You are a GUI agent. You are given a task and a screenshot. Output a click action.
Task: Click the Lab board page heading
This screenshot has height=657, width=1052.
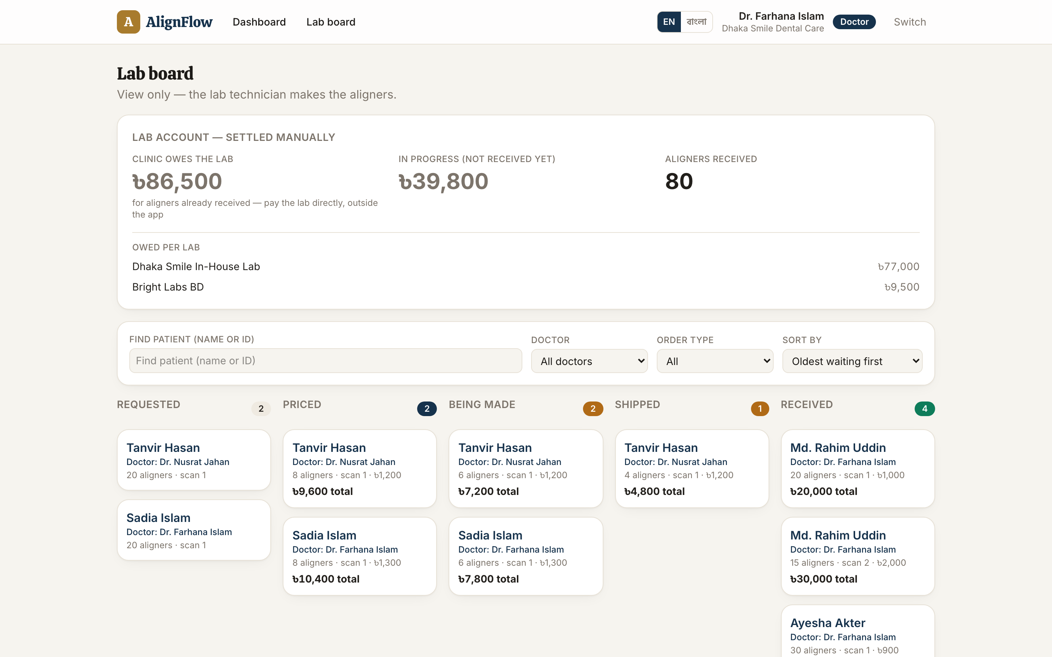point(155,73)
